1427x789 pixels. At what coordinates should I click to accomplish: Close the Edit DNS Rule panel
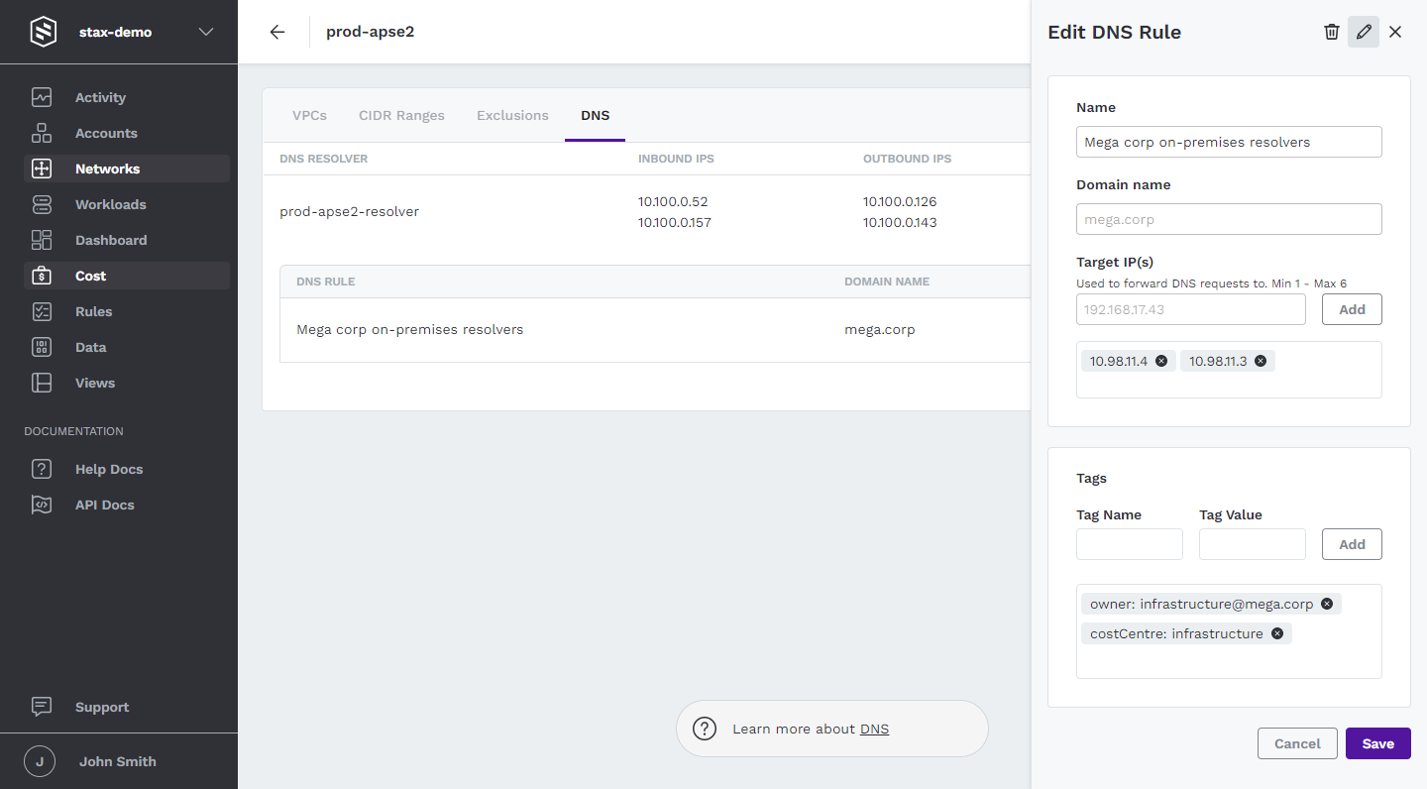(x=1395, y=32)
